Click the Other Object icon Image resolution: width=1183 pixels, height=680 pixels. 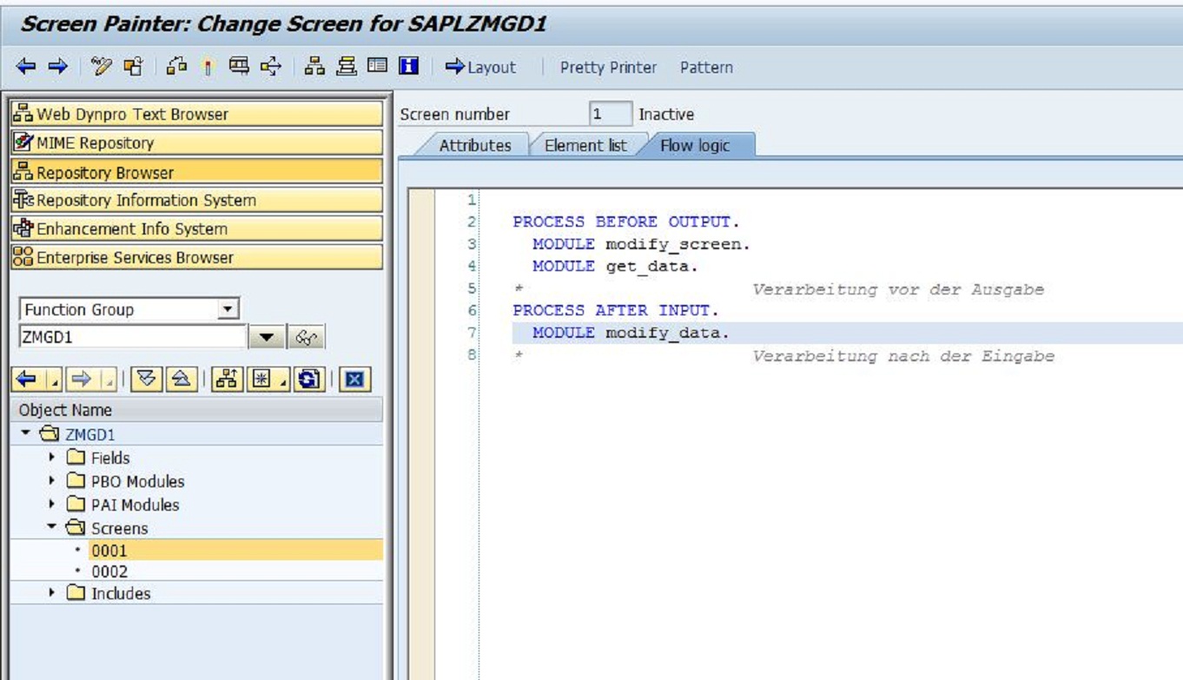[177, 66]
